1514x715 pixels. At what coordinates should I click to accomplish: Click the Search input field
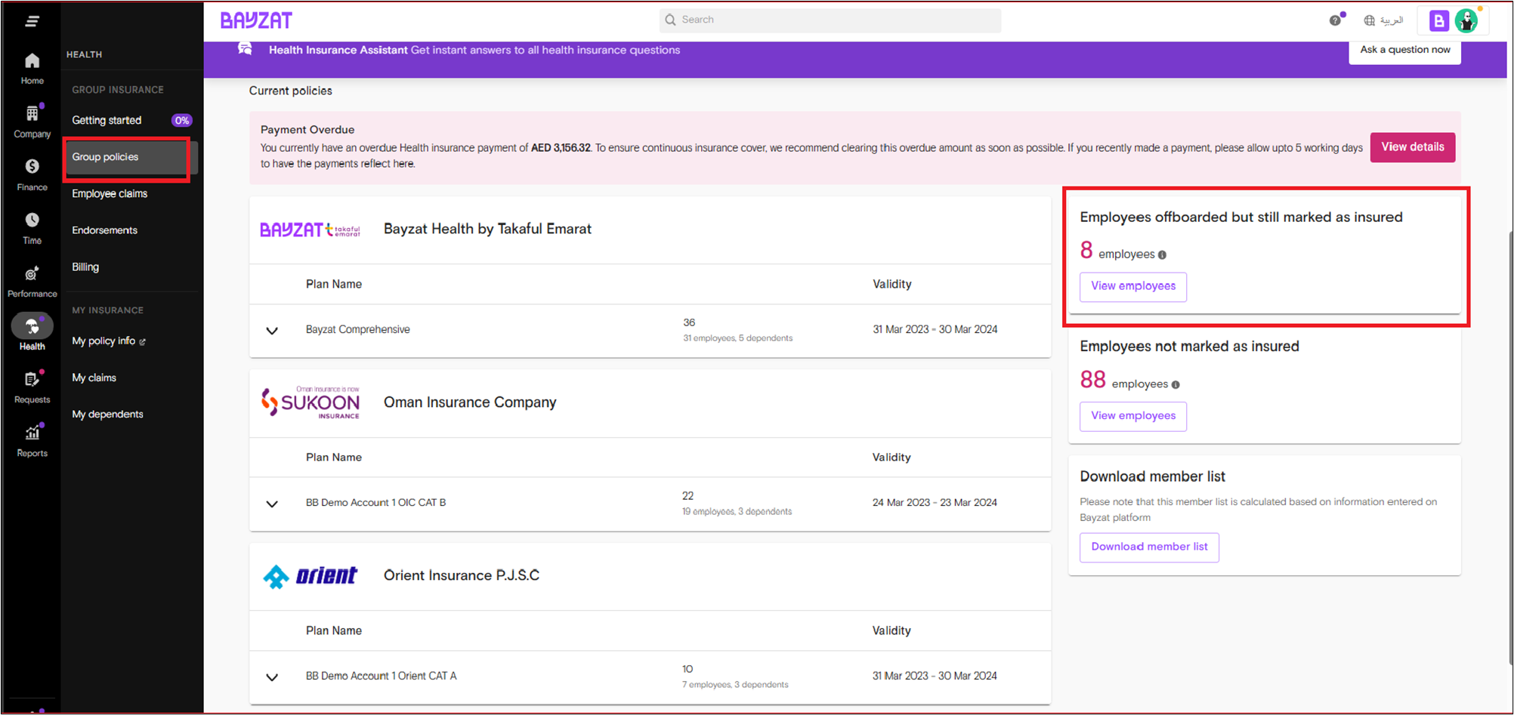pos(830,20)
